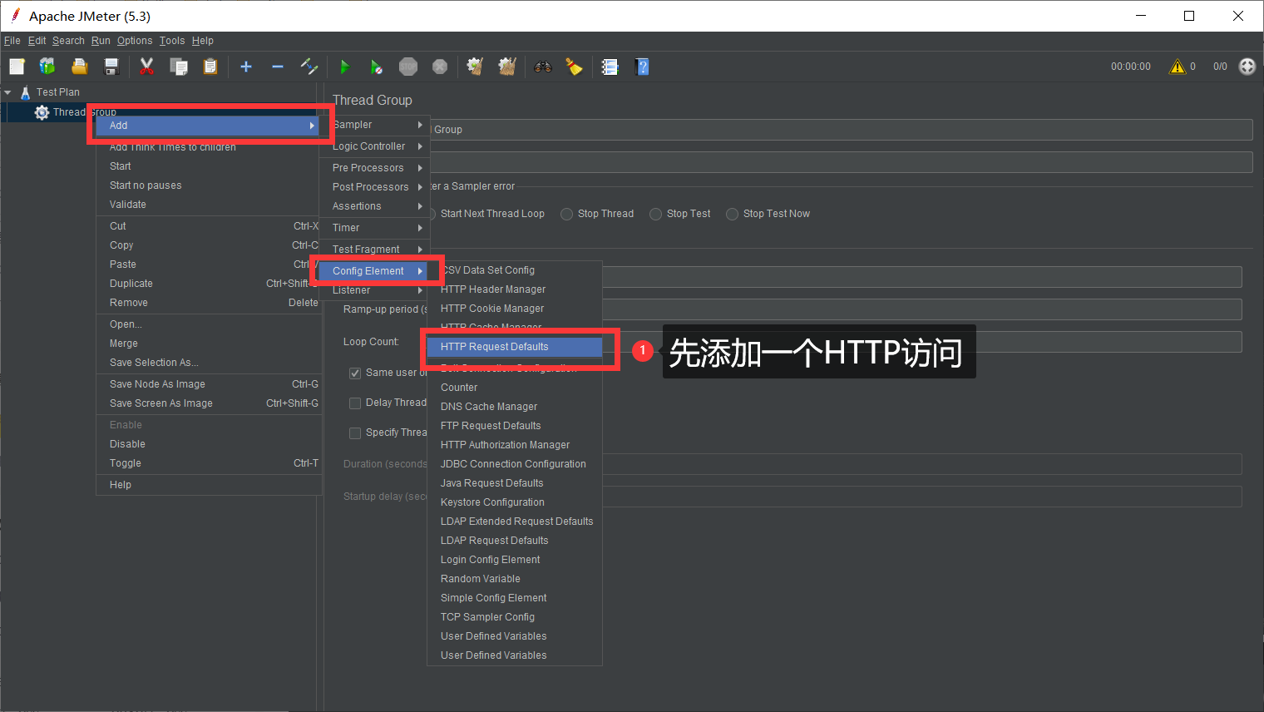Image resolution: width=1264 pixels, height=712 pixels.
Task: Click the Reset Search broom icon
Action: 575,67
